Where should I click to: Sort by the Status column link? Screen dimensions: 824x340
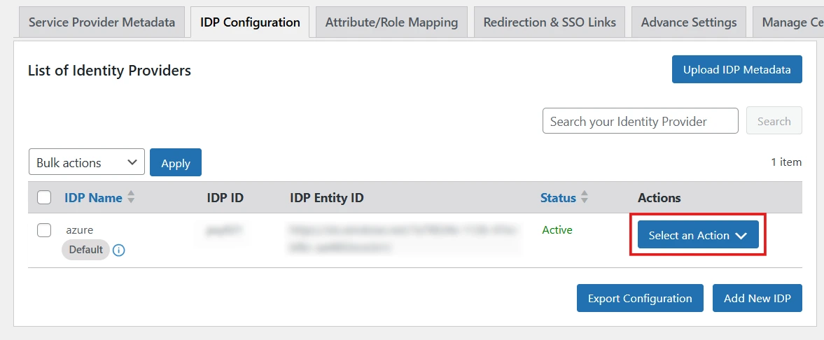(x=558, y=198)
